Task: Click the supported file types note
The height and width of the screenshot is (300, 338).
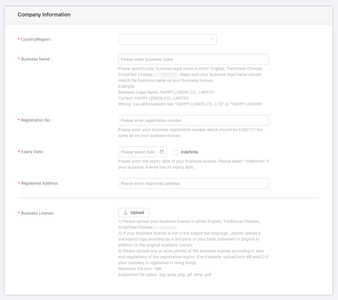Action: click(165, 275)
